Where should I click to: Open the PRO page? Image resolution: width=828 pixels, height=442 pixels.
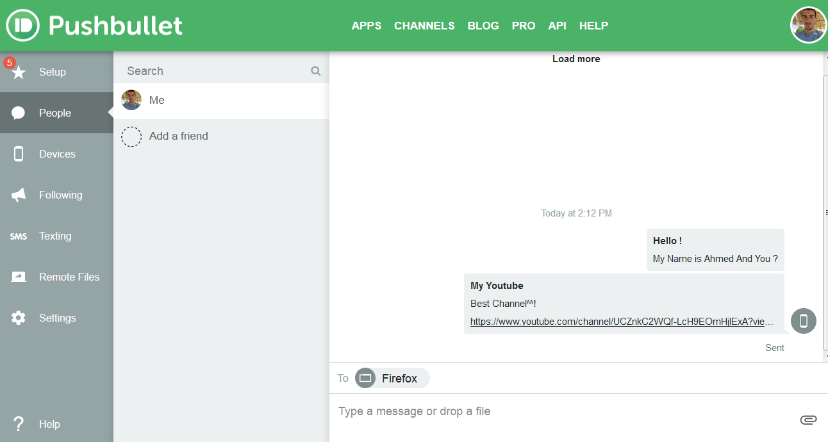pos(524,26)
